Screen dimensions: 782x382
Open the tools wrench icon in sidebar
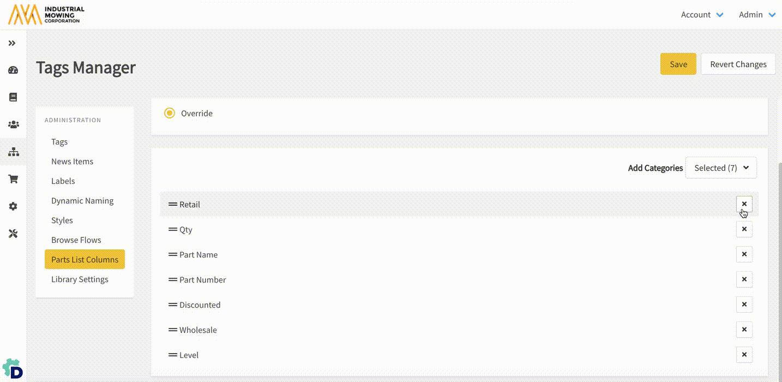coord(13,234)
